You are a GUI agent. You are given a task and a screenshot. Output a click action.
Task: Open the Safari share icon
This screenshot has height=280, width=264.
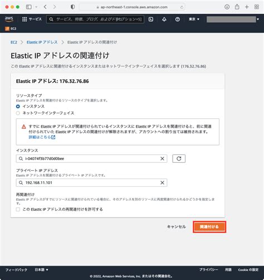pos(237,7)
